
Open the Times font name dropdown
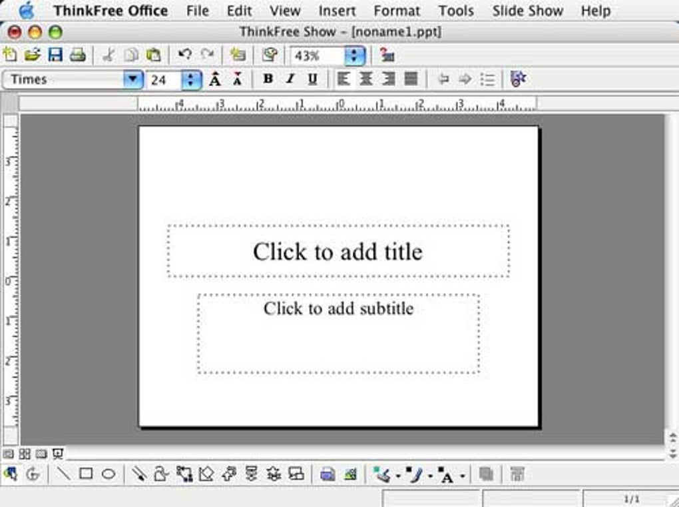point(132,79)
